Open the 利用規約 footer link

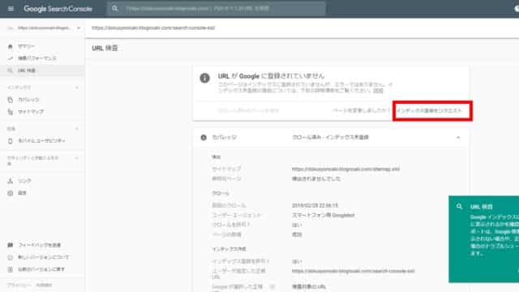44,285
